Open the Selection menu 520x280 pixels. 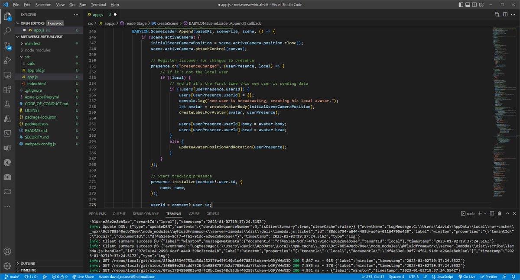(x=43, y=4)
